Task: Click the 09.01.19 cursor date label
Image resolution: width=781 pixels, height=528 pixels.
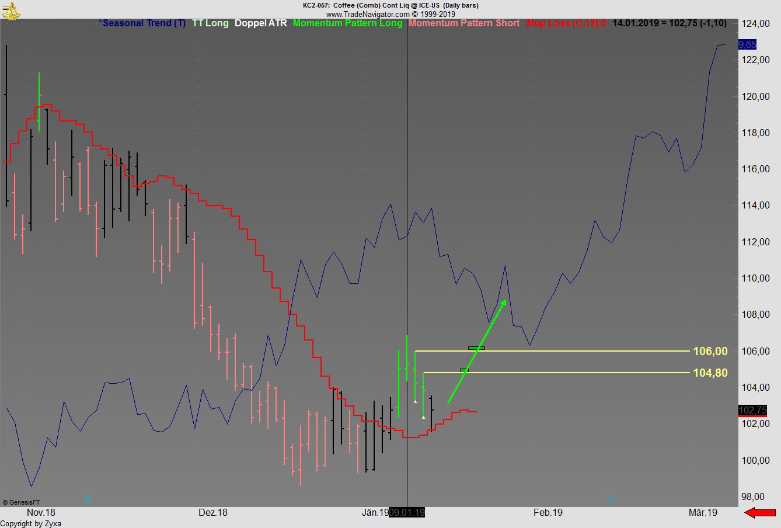Action: [407, 513]
